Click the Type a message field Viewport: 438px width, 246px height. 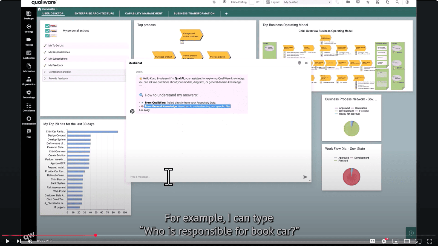click(214, 177)
